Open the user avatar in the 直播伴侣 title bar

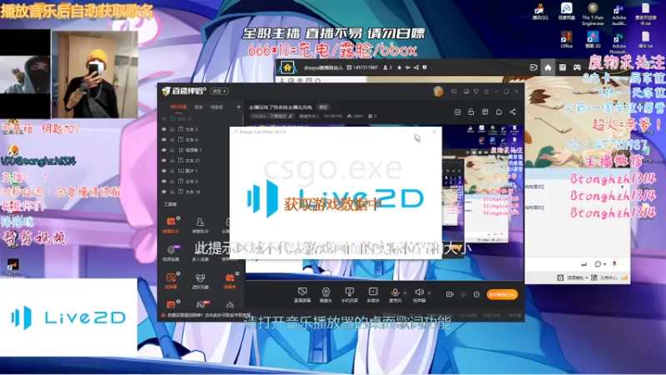[438, 91]
